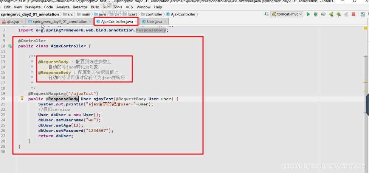Image resolution: width=369 pixels, height=173 pixels.
Task: Open the Help menu
Action: 158,7
